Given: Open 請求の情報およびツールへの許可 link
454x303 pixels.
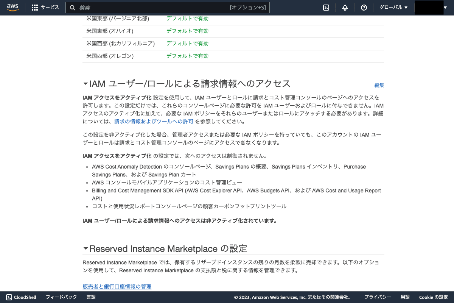Looking at the screenshot, I should coord(154,122).
